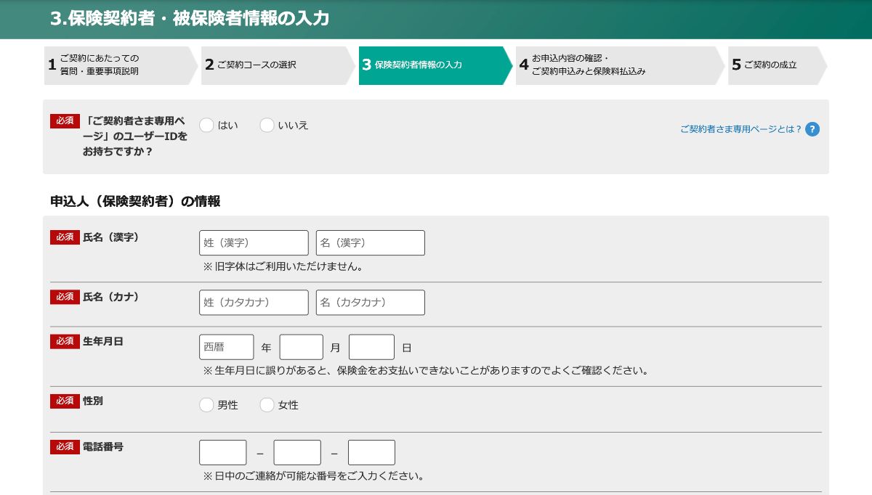Click the birth month field

coord(301,347)
